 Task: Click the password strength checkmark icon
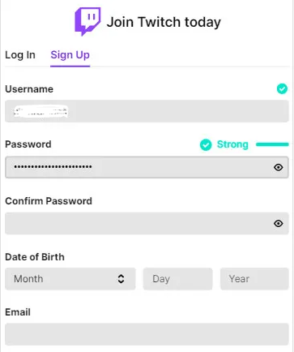pyautogui.click(x=206, y=144)
